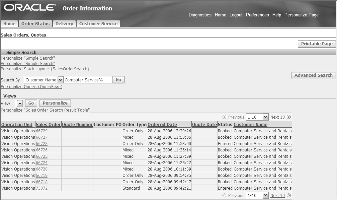This screenshot has height=200, width=337.
Task: Click the ordered date 28-Aug-2006 09:42:21
Action: [169, 188]
